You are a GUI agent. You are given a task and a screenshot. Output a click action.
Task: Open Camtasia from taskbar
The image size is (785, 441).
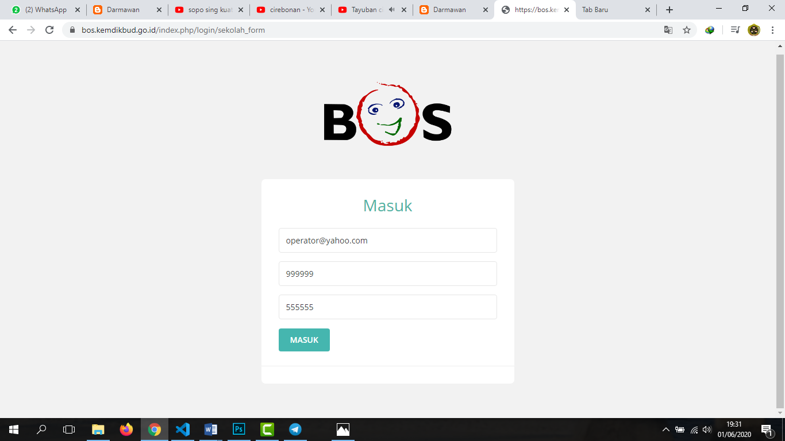point(267,430)
